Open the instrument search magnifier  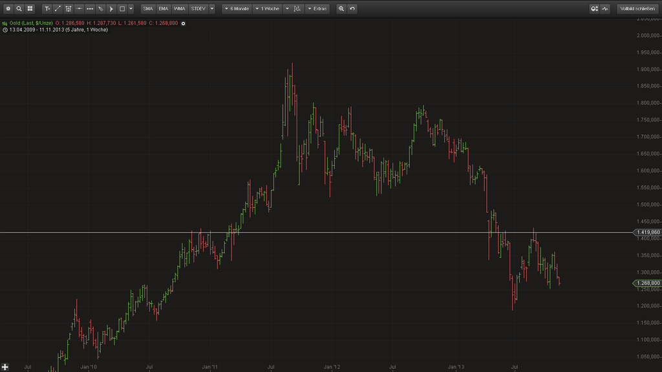coord(19,8)
